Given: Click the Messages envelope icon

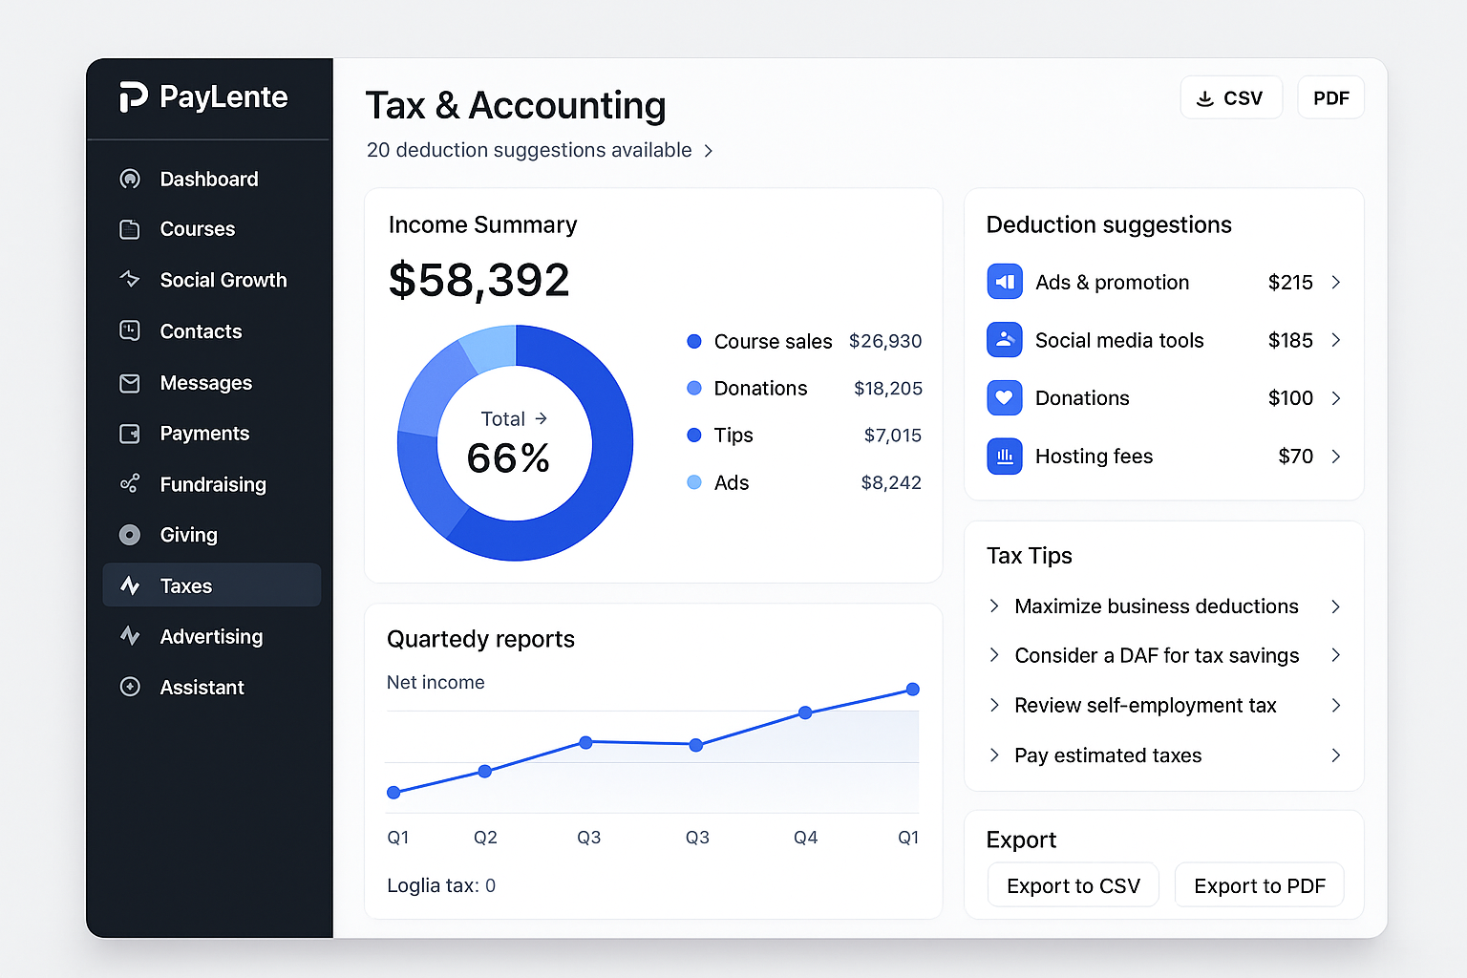Looking at the screenshot, I should pyautogui.click(x=130, y=383).
